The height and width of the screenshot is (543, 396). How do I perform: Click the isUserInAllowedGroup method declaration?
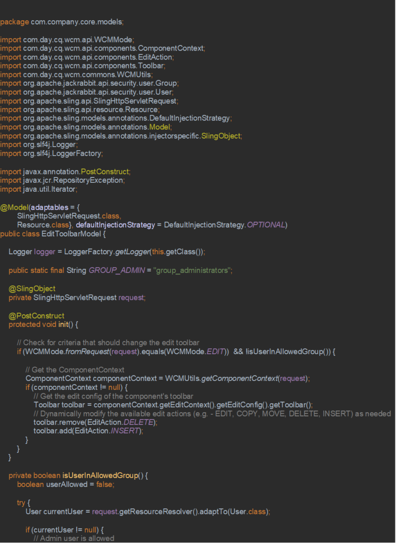[78, 476]
